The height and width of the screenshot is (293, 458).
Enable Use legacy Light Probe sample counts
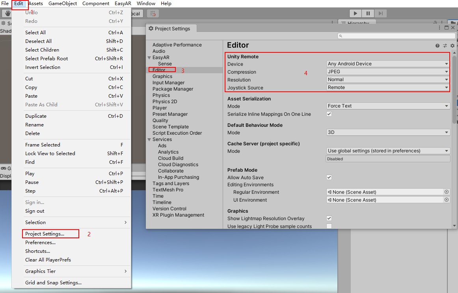click(x=329, y=226)
